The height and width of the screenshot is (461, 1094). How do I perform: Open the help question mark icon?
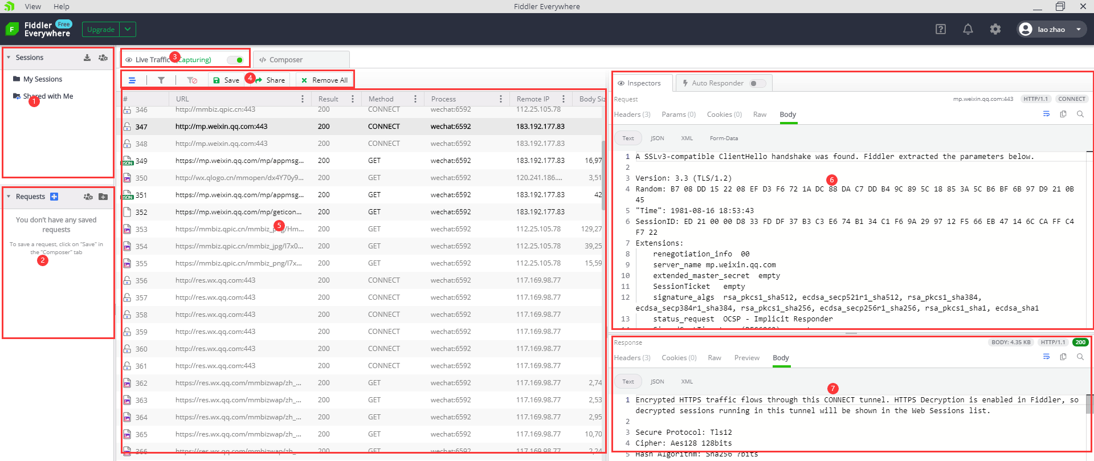[941, 29]
